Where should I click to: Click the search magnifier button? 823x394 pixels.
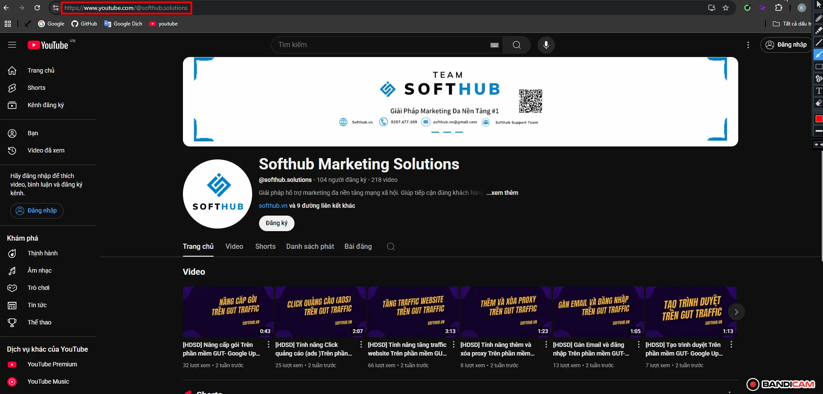point(516,45)
